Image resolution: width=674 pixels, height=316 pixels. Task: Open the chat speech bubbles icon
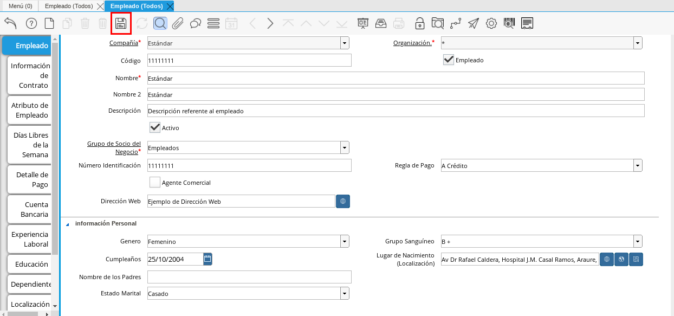click(x=196, y=23)
